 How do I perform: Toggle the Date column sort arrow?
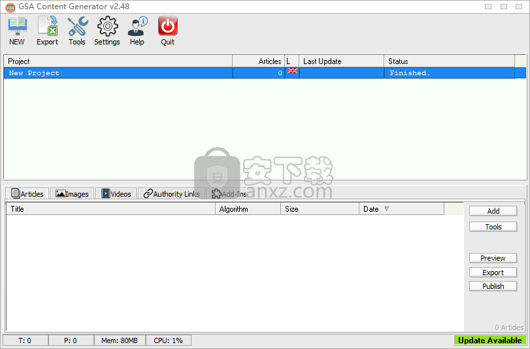(x=387, y=209)
